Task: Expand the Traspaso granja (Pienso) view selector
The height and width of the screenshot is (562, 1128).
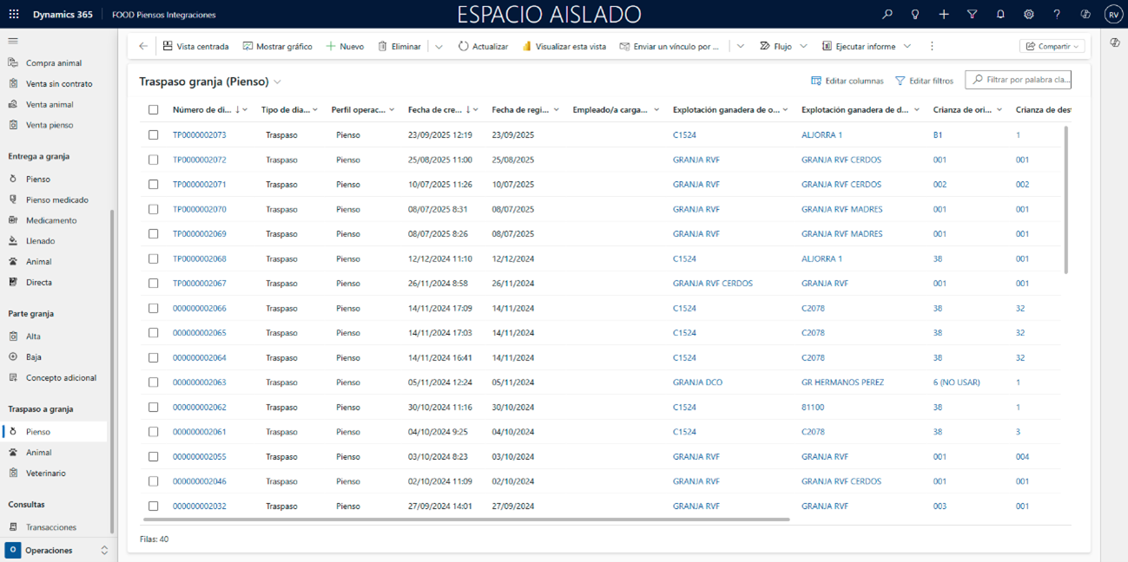Action: [x=278, y=82]
